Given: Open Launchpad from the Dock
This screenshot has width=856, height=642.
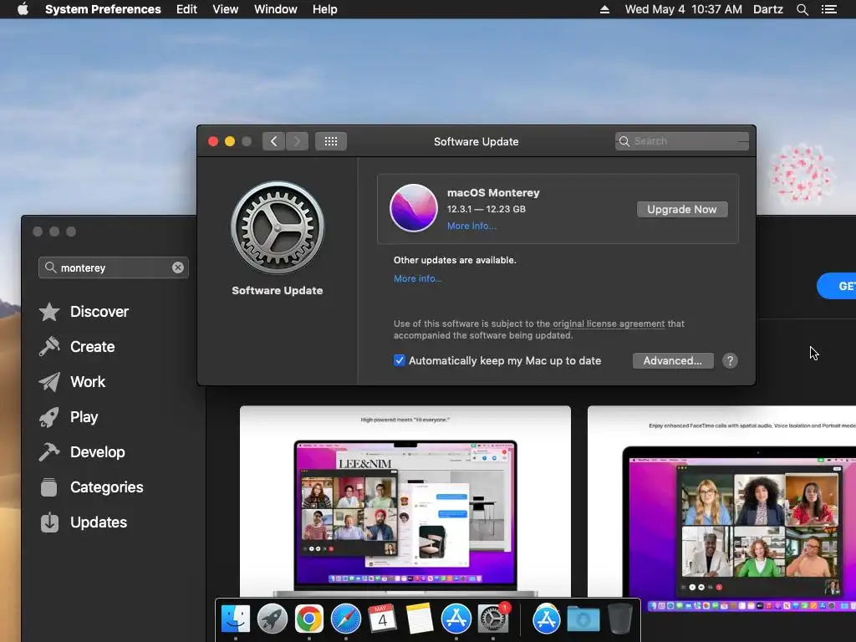Looking at the screenshot, I should [272, 619].
